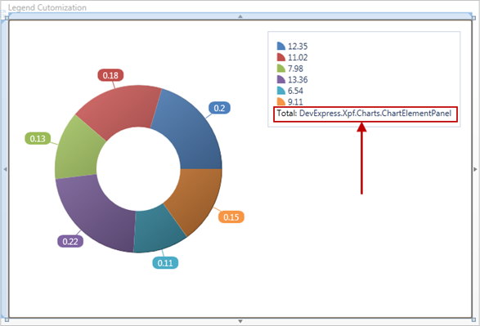Select the green donut slice
480x326 pixels.
[78, 149]
